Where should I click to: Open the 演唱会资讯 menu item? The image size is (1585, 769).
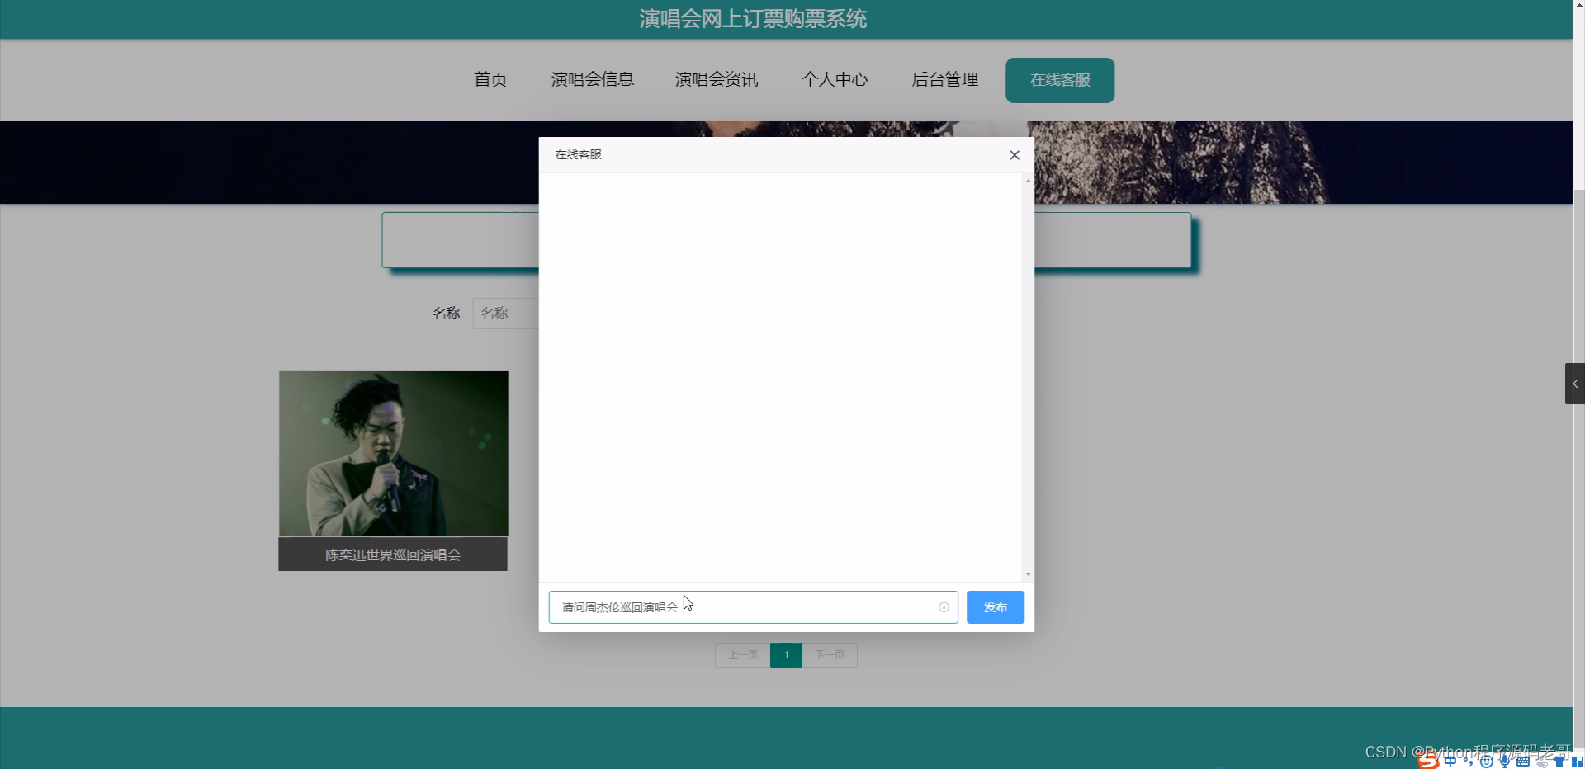click(x=716, y=79)
